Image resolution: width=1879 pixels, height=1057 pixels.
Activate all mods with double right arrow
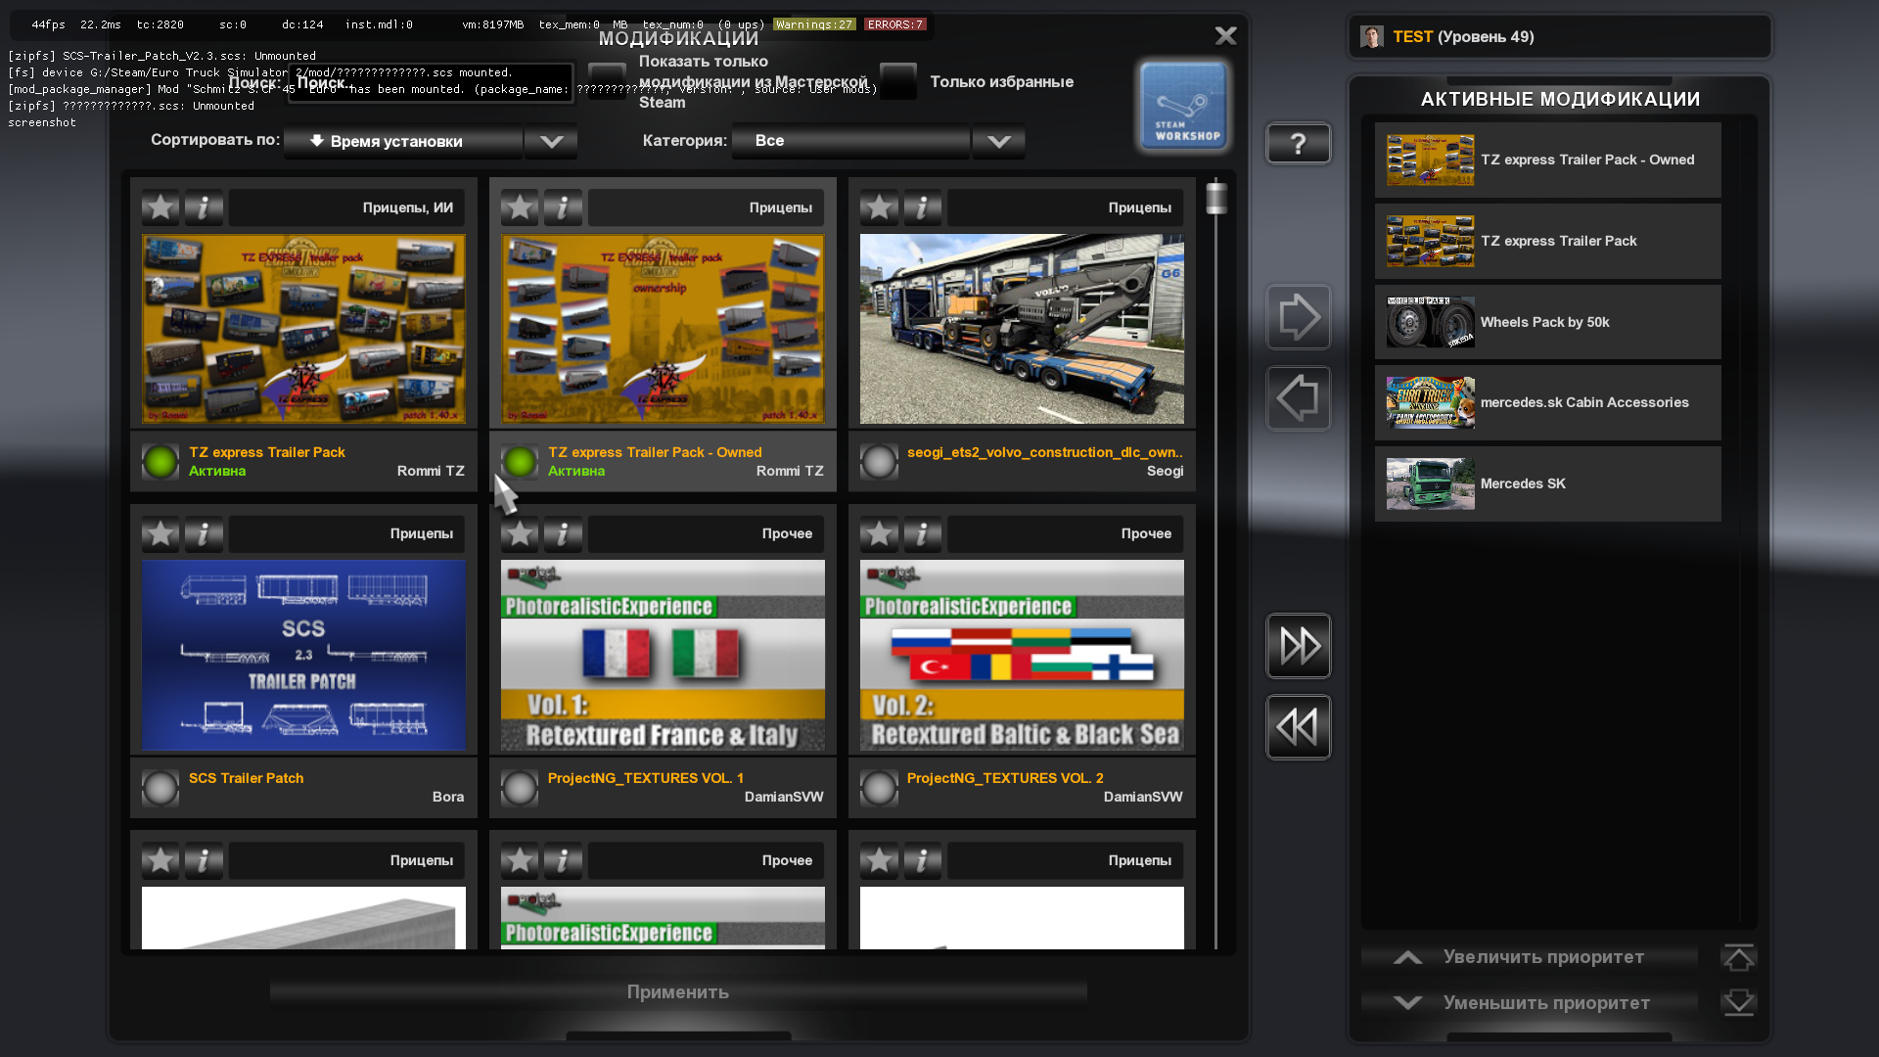click(1299, 646)
